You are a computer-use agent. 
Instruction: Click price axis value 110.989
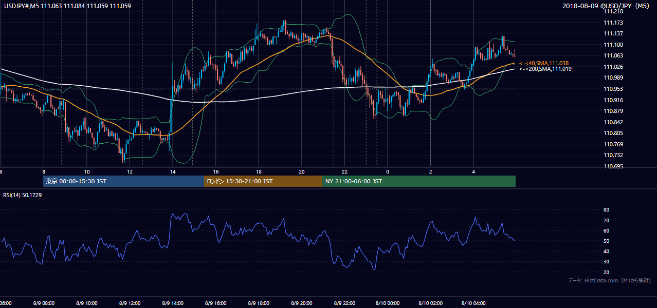[613, 78]
